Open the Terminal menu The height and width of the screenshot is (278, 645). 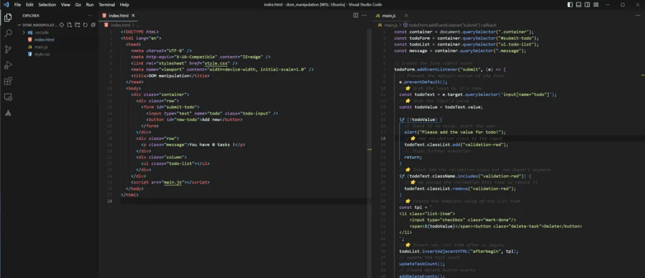coord(106,4)
